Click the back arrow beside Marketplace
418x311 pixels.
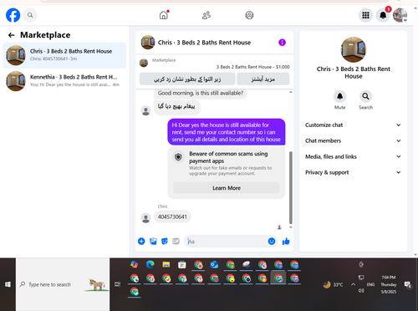pyautogui.click(x=12, y=35)
